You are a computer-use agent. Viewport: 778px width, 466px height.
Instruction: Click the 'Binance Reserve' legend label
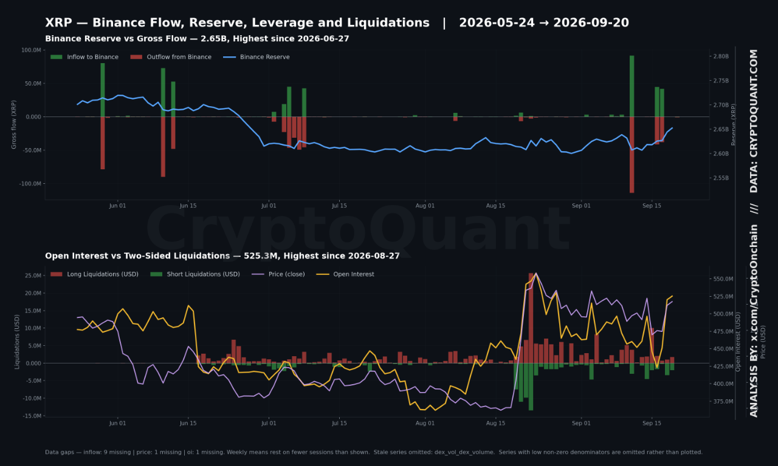coord(265,57)
